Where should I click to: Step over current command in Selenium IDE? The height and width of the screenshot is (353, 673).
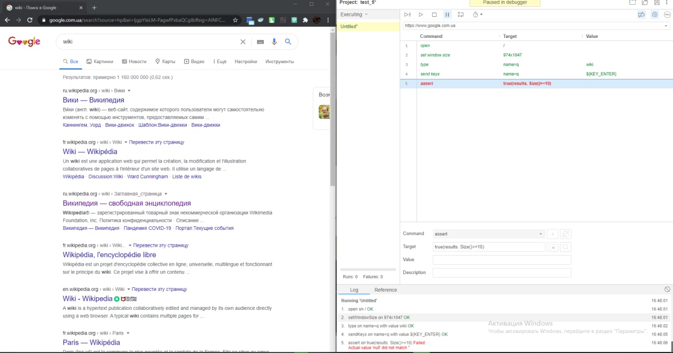(x=461, y=15)
